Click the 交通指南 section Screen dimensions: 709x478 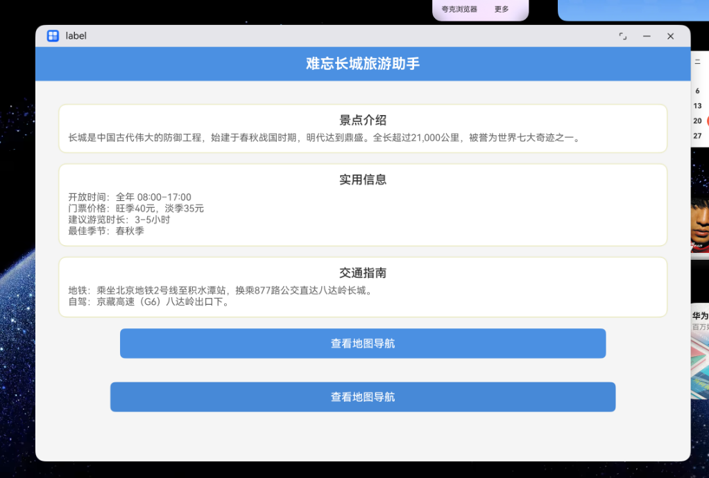(362, 287)
